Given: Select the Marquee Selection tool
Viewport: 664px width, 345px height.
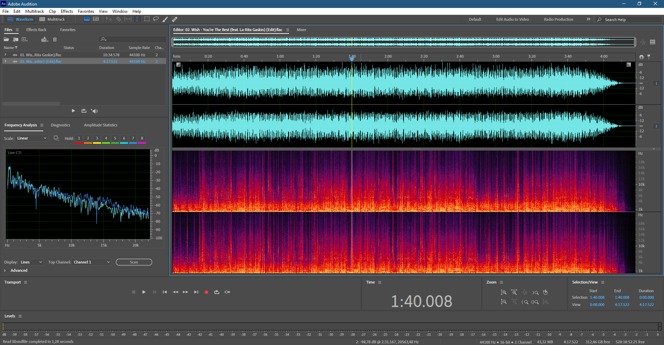Looking at the screenshot, I should [x=147, y=19].
